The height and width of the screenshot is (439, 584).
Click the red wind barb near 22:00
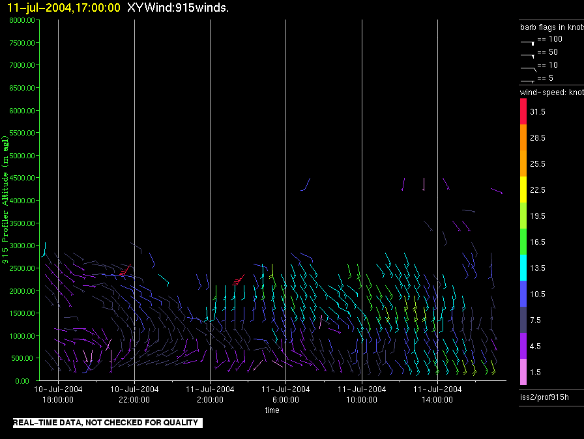pos(125,270)
